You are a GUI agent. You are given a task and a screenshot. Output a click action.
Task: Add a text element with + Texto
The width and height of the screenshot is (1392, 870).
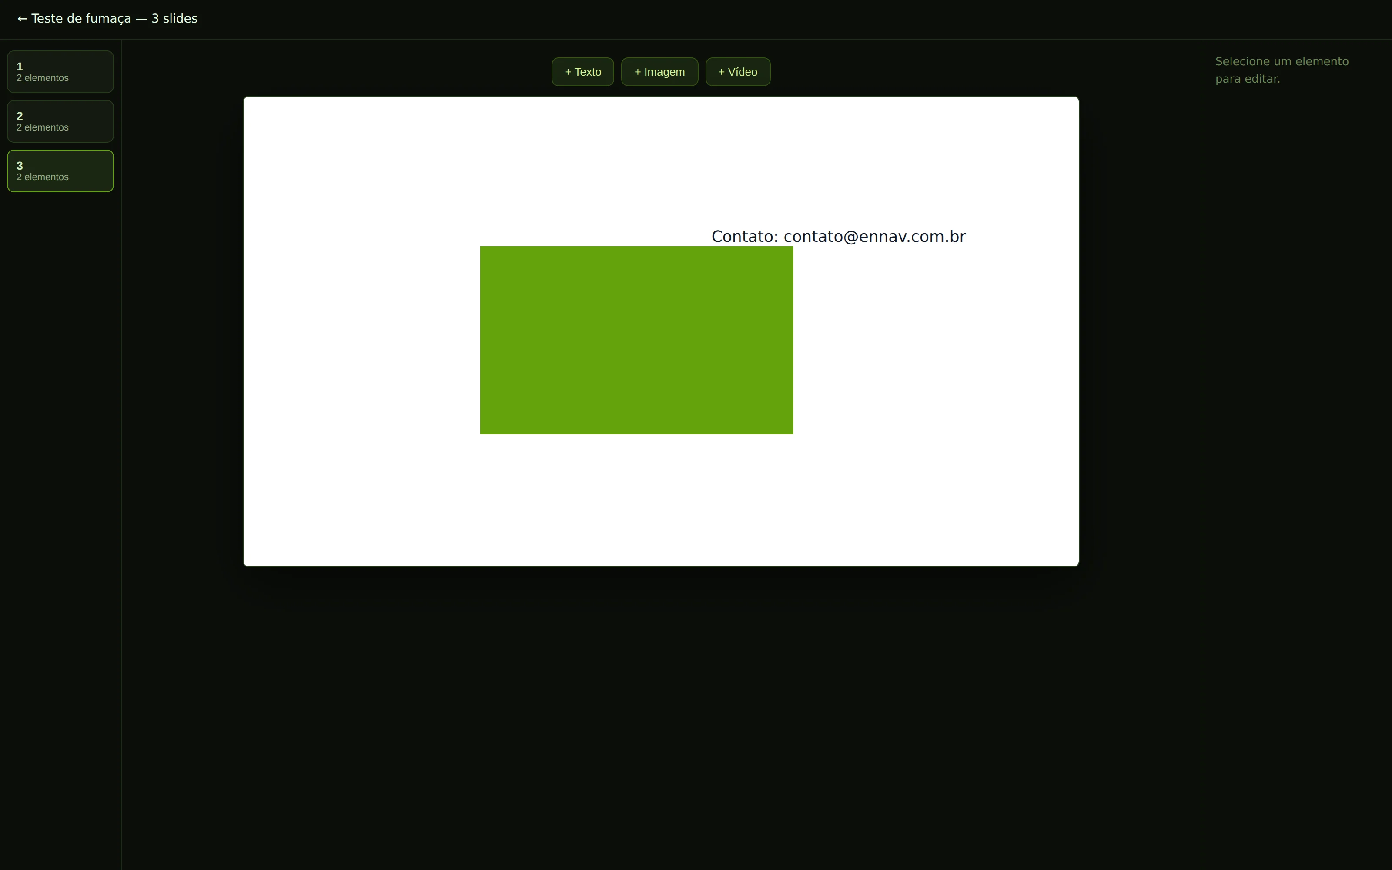[583, 72]
